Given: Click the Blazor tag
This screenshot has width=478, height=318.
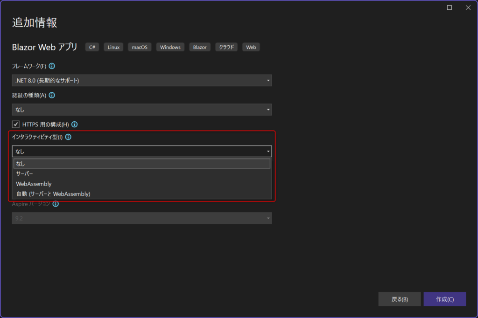Looking at the screenshot, I should (x=200, y=47).
